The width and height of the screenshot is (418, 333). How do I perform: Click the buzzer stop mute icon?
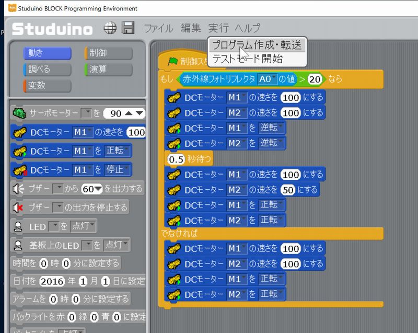(x=18, y=208)
